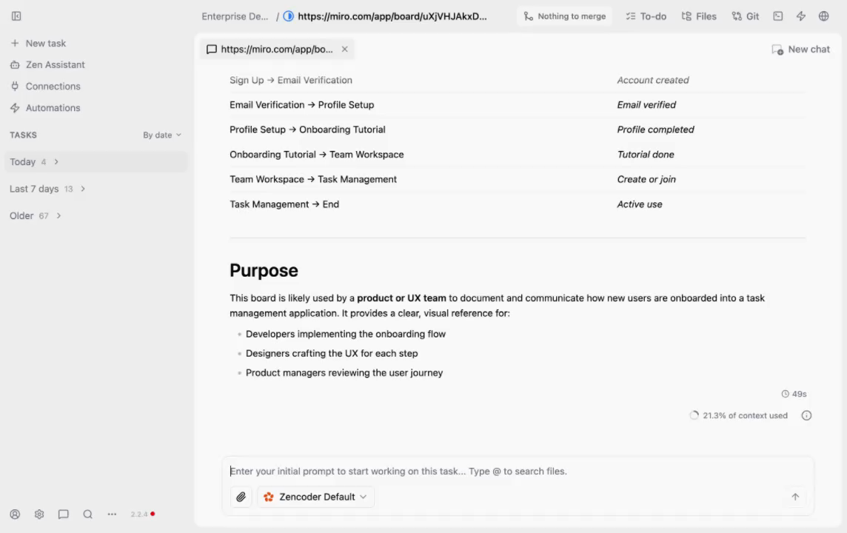Open the Zencoder Default model dropdown
847x533 pixels.
tap(315, 497)
